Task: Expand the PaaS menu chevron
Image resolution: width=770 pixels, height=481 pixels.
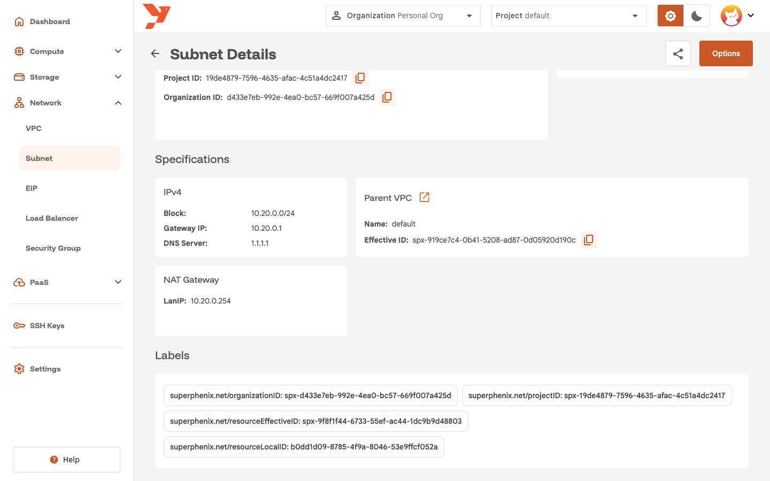Action: coord(118,282)
